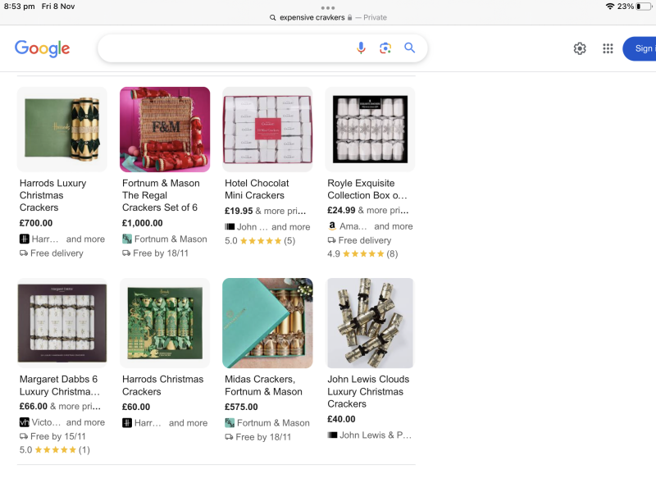
Task: Open Margaret Dabbs crackers product image
Action: [x=62, y=323]
